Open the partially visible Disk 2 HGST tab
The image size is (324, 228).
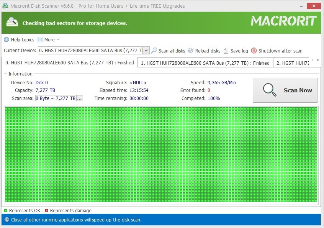(x=293, y=63)
